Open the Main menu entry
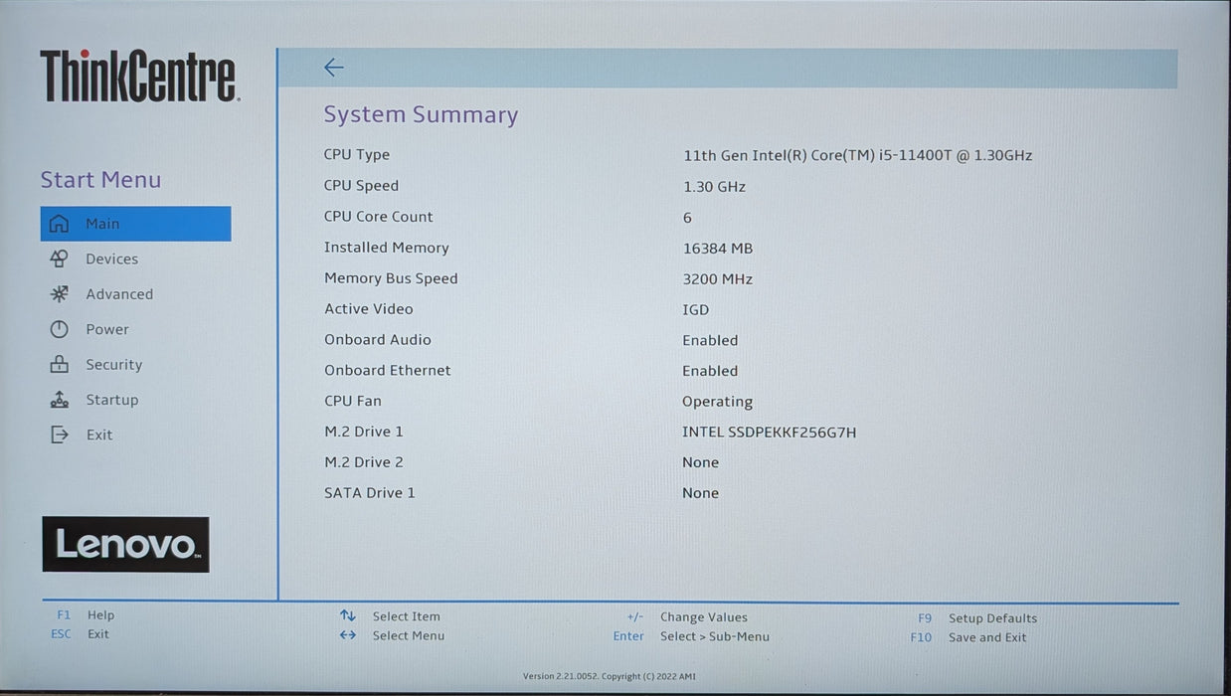The width and height of the screenshot is (1231, 696). click(135, 224)
